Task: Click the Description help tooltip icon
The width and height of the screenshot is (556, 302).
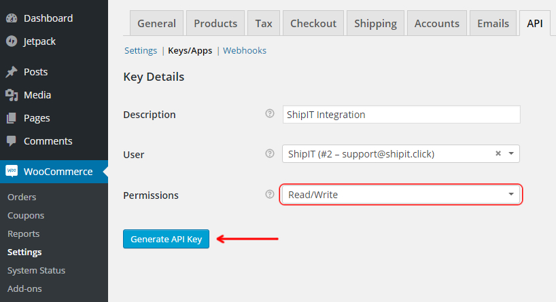Action: point(270,113)
